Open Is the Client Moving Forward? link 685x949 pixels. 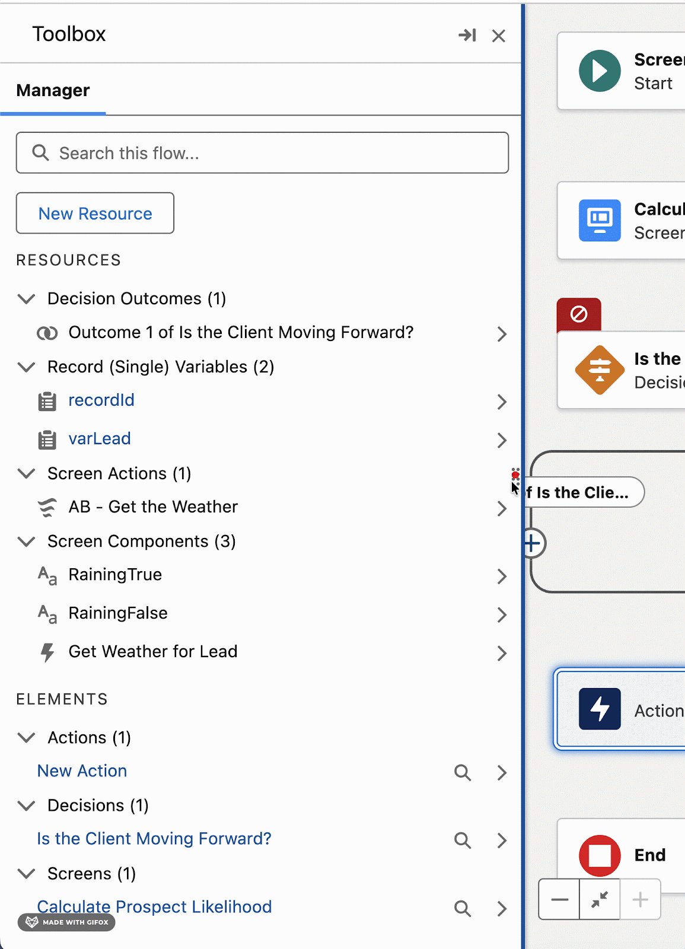tap(154, 839)
